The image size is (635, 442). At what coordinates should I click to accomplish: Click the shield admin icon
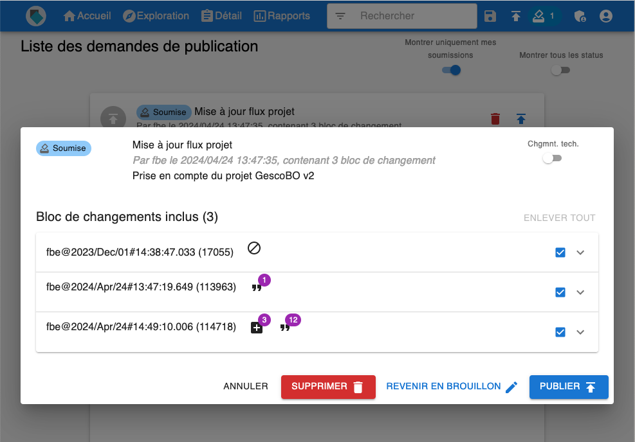[579, 16]
